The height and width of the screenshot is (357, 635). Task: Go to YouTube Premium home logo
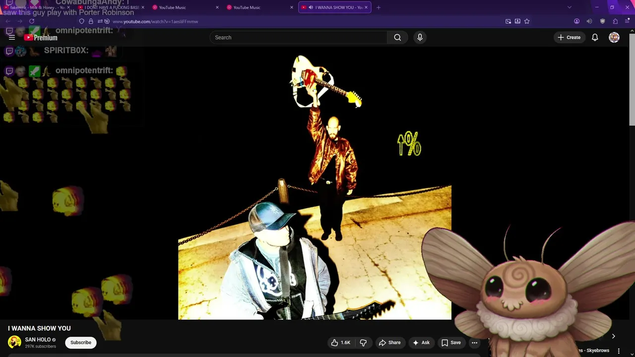41,38
